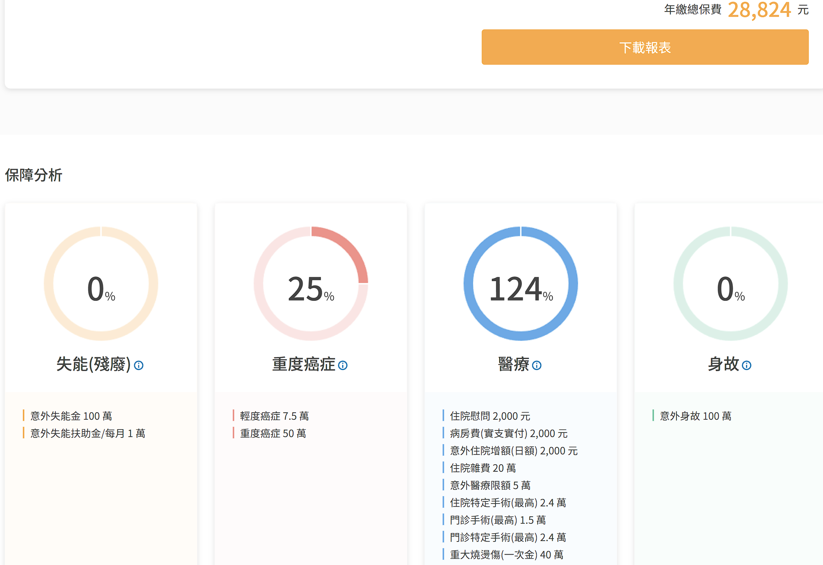Select 病房費(實支實付) 2,000 元 item
This screenshot has height=565, width=823.
(508, 433)
